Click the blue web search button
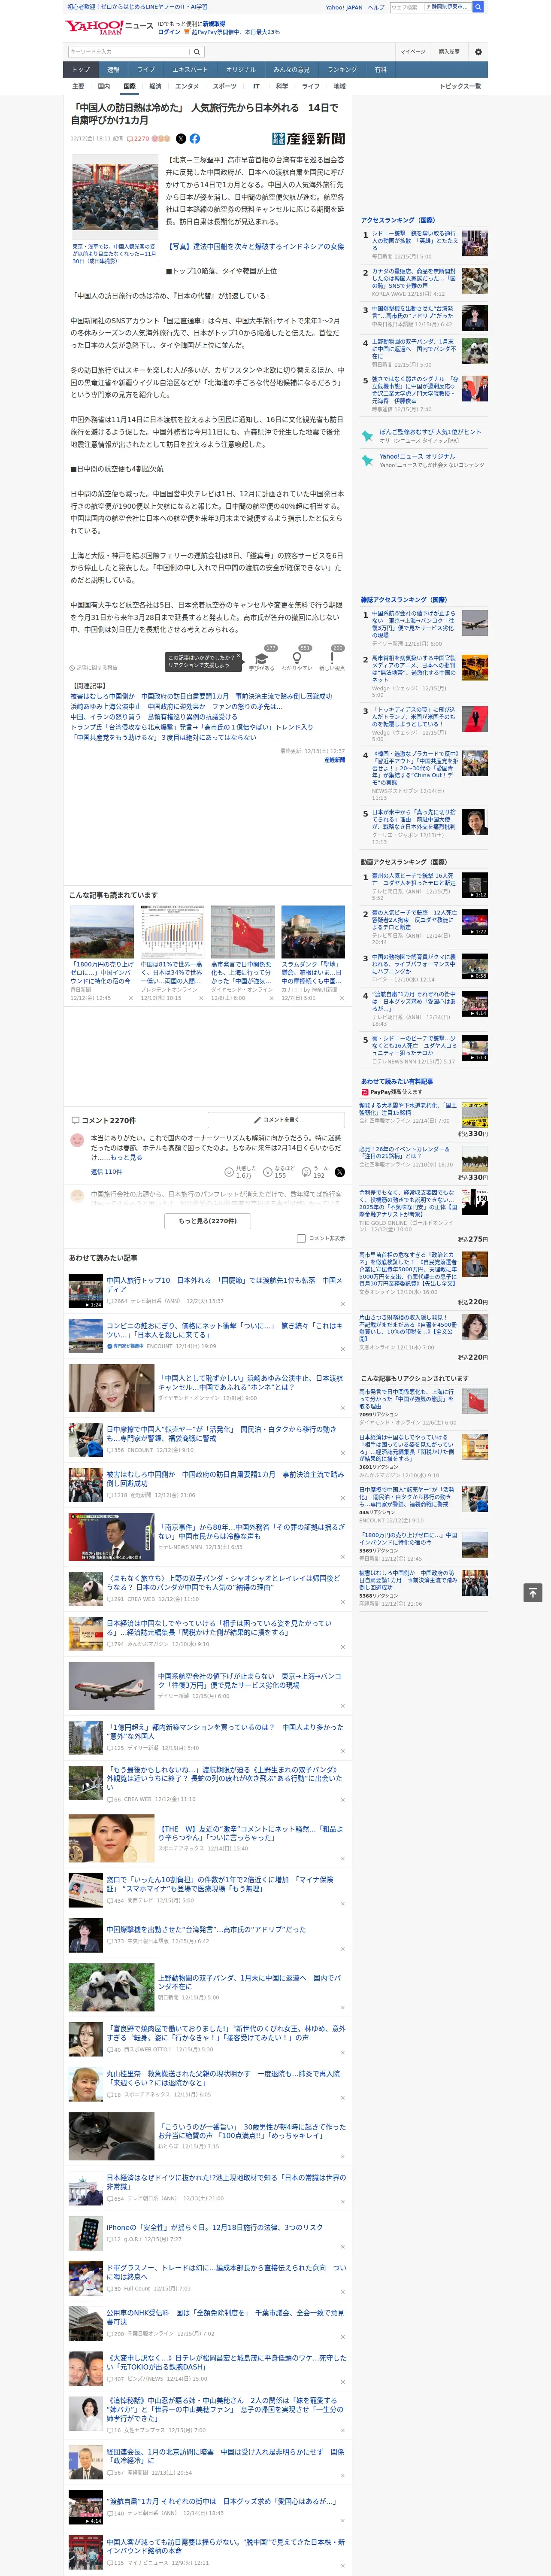This screenshot has height=2576, width=551. pos(478,7)
